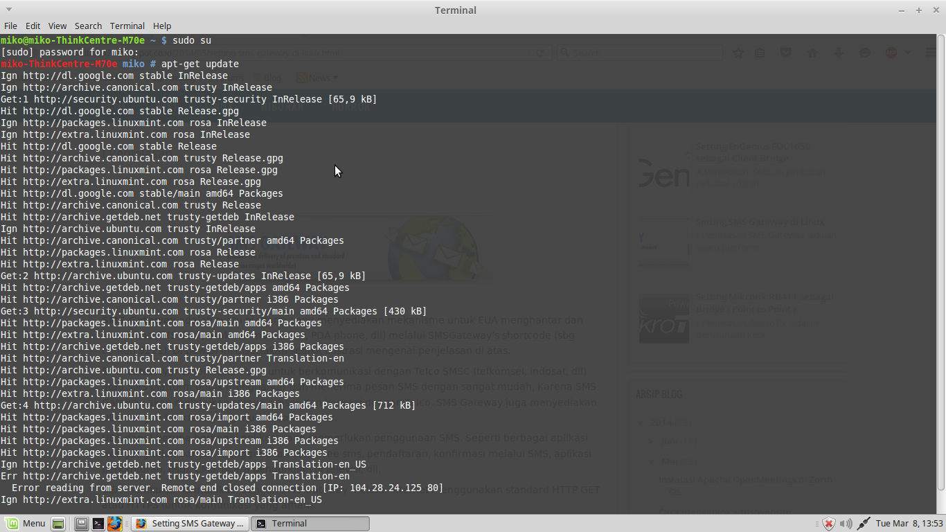The image size is (946, 532).
Task: Click the 'rosa/import i386 Packages' line
Action: click(x=164, y=452)
